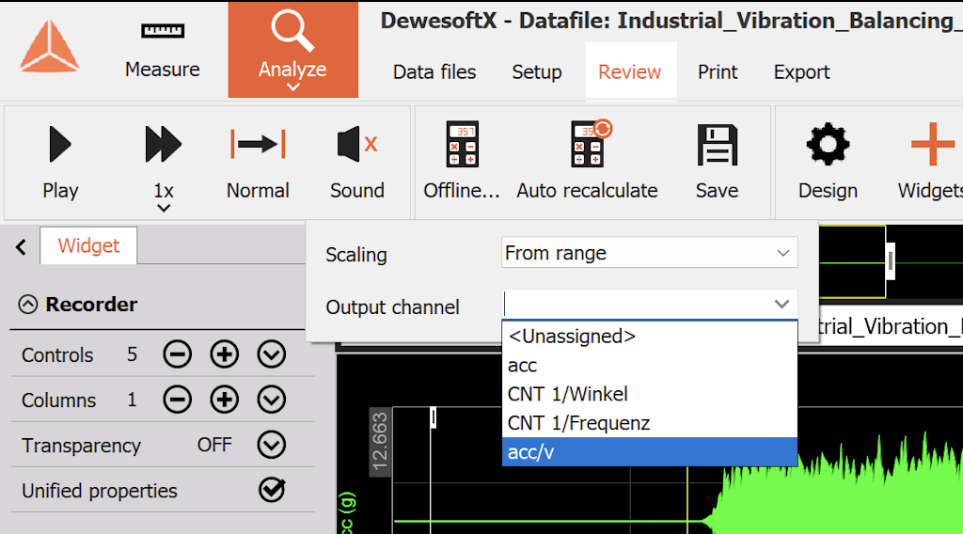Toggle the Unified properties checkbox
This screenshot has height=534, width=963.
click(272, 490)
